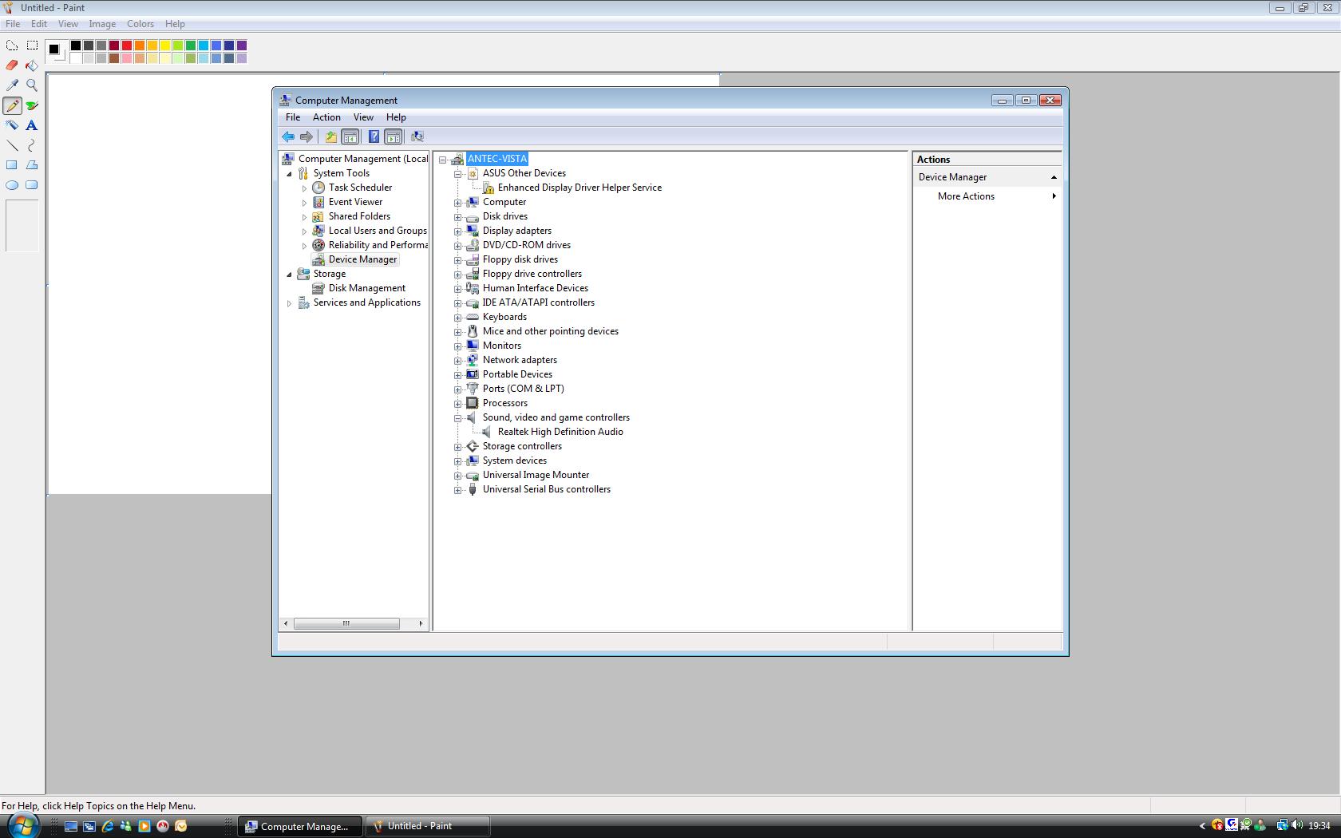
Task: Open the Paint File menu
Action: click(x=13, y=24)
